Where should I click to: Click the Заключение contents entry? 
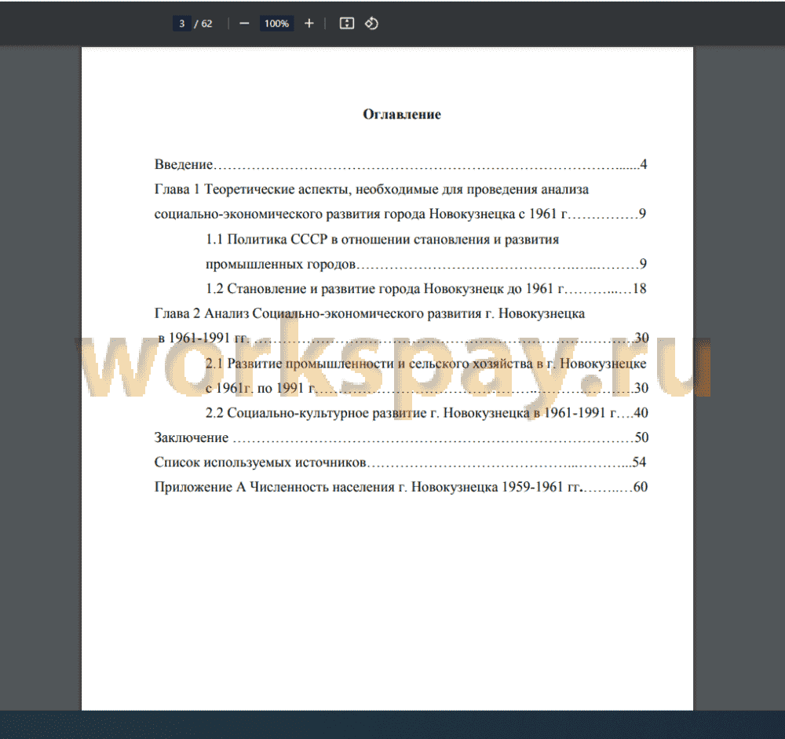[401, 437]
